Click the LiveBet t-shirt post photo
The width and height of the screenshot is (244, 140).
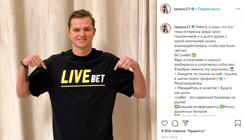point(78,70)
